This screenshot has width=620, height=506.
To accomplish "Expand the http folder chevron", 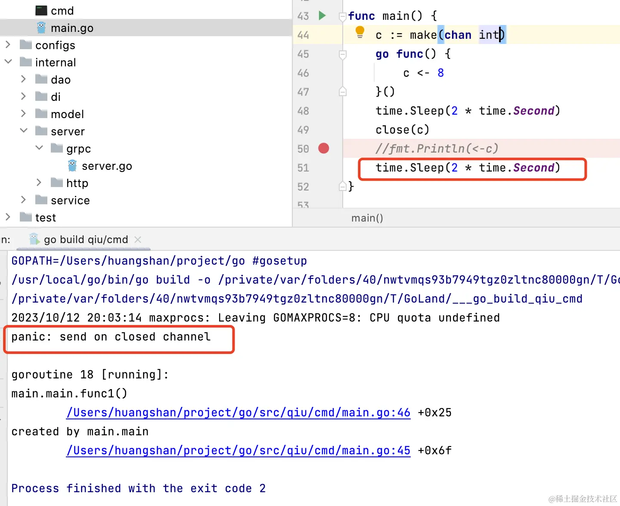I will (39, 182).
